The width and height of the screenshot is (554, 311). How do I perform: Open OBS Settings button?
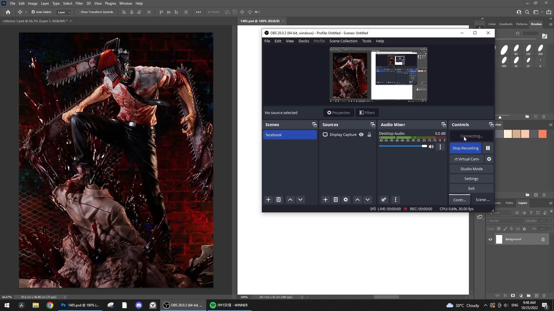click(x=471, y=179)
